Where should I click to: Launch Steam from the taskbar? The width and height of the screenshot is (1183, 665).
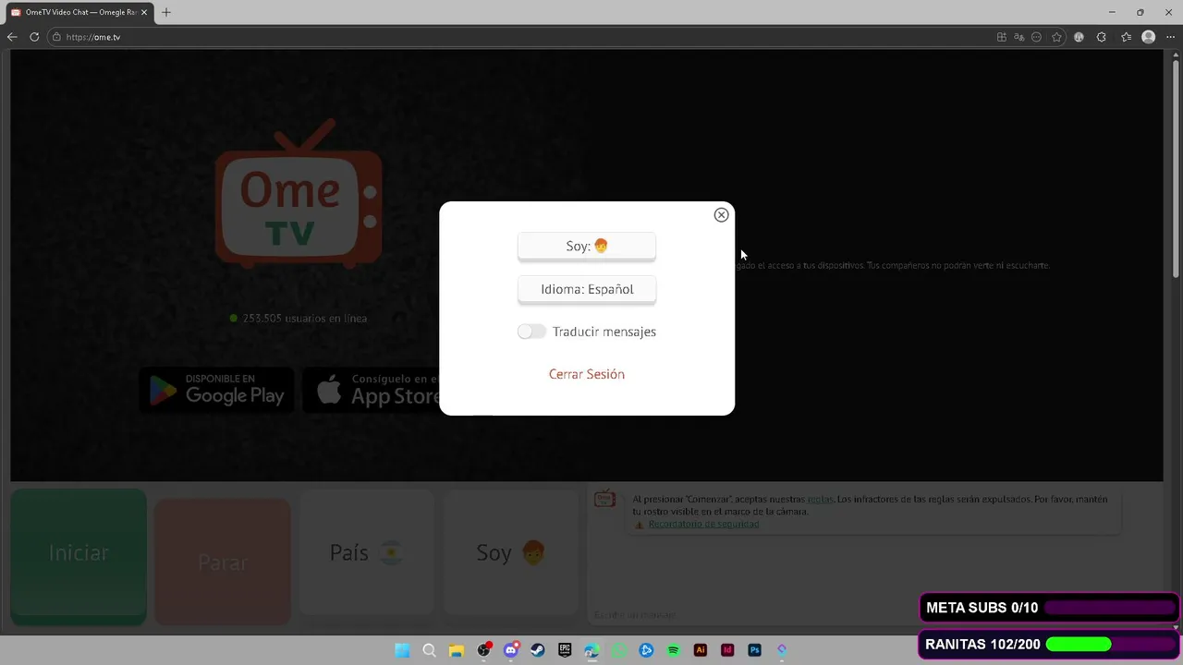click(x=538, y=650)
